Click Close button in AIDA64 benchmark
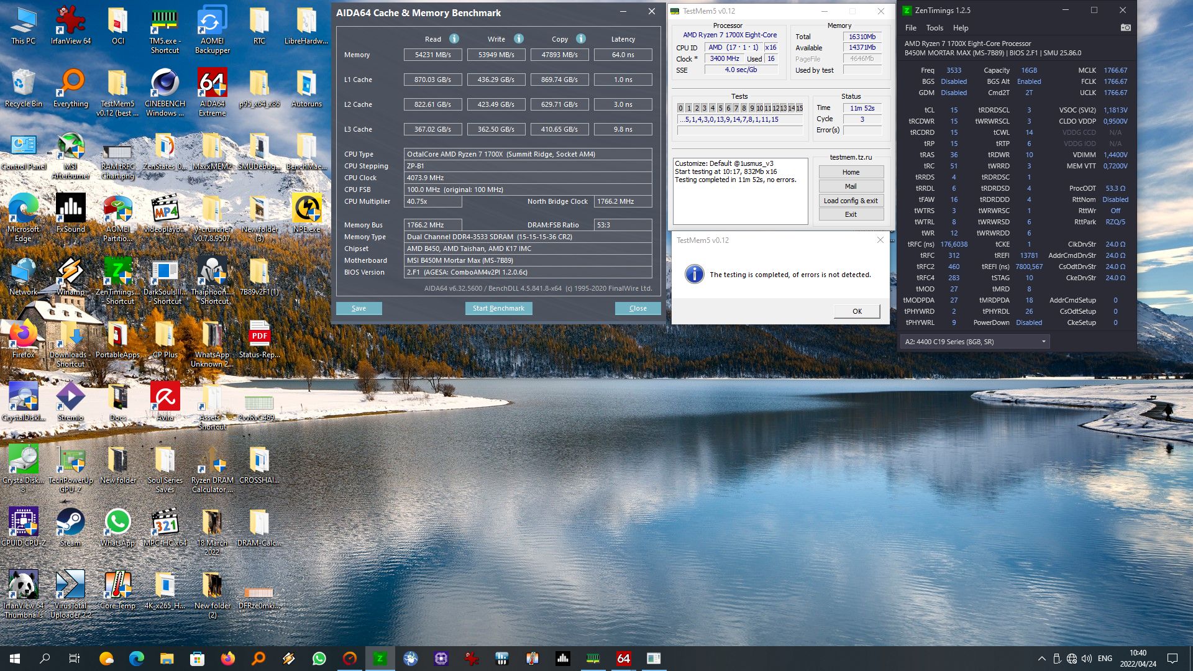The image size is (1193, 671). coord(638,308)
